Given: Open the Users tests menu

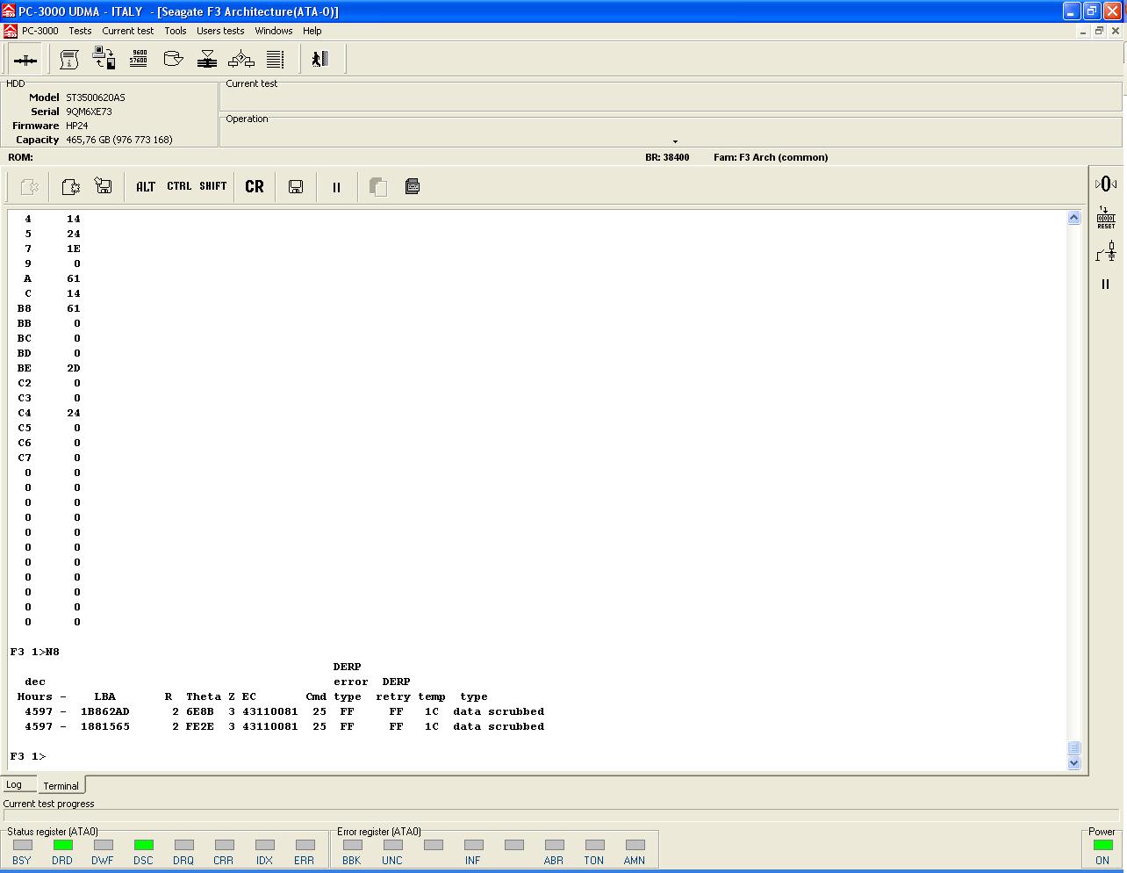Looking at the screenshot, I should click(x=220, y=31).
